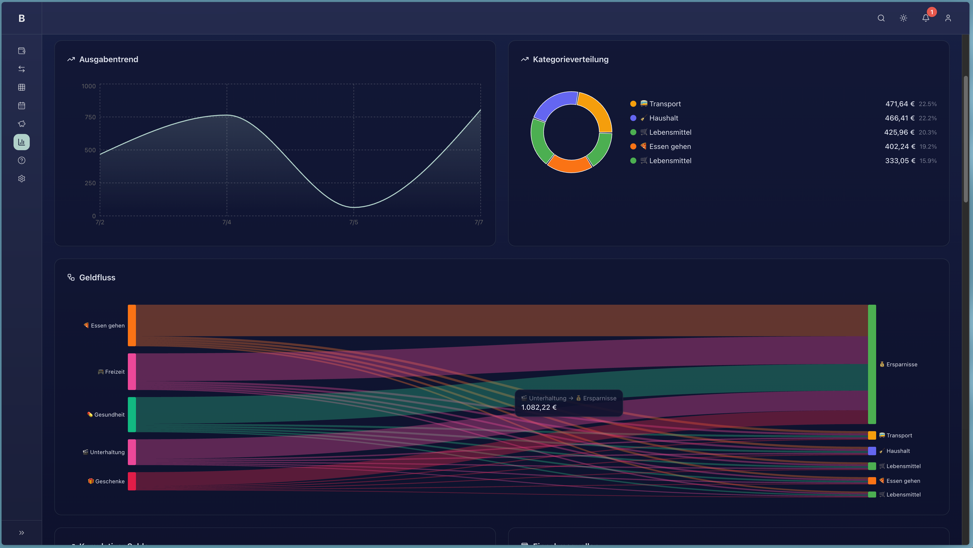
Task: Toggle light theme with sun icon
Action: tap(904, 18)
